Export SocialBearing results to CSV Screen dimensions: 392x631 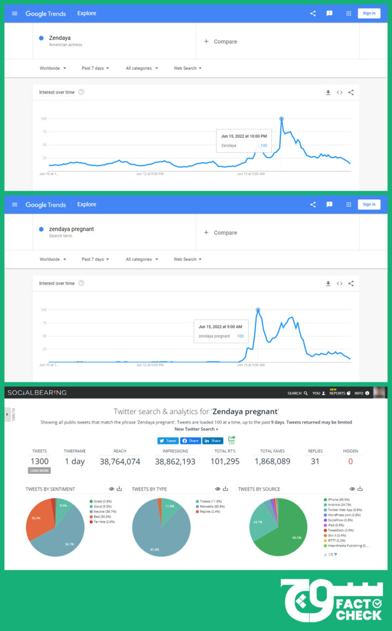coord(232,440)
